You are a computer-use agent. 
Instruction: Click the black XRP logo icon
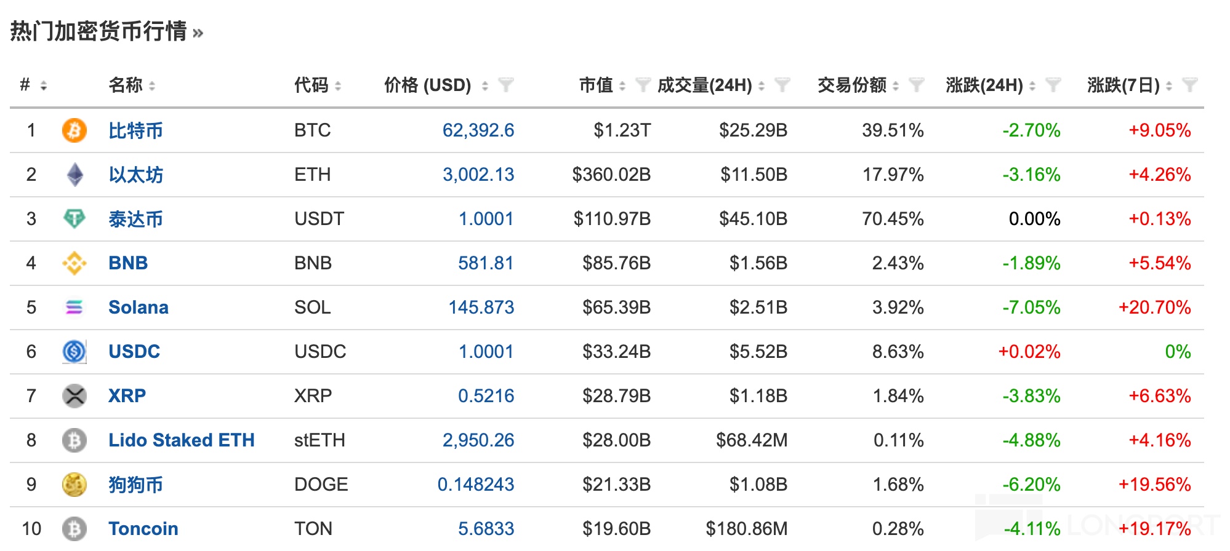[74, 396]
